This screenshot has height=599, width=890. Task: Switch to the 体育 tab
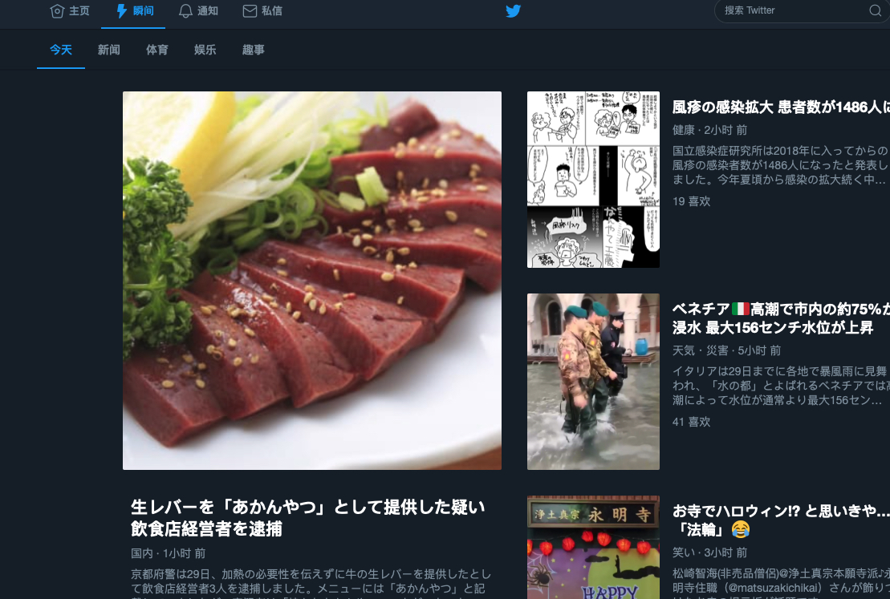click(157, 50)
